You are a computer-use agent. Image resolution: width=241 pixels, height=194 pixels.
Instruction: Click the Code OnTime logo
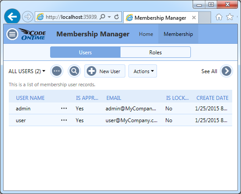33,34
